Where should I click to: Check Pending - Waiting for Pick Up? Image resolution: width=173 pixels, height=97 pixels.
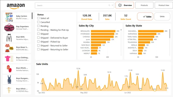[x=38, y=30]
